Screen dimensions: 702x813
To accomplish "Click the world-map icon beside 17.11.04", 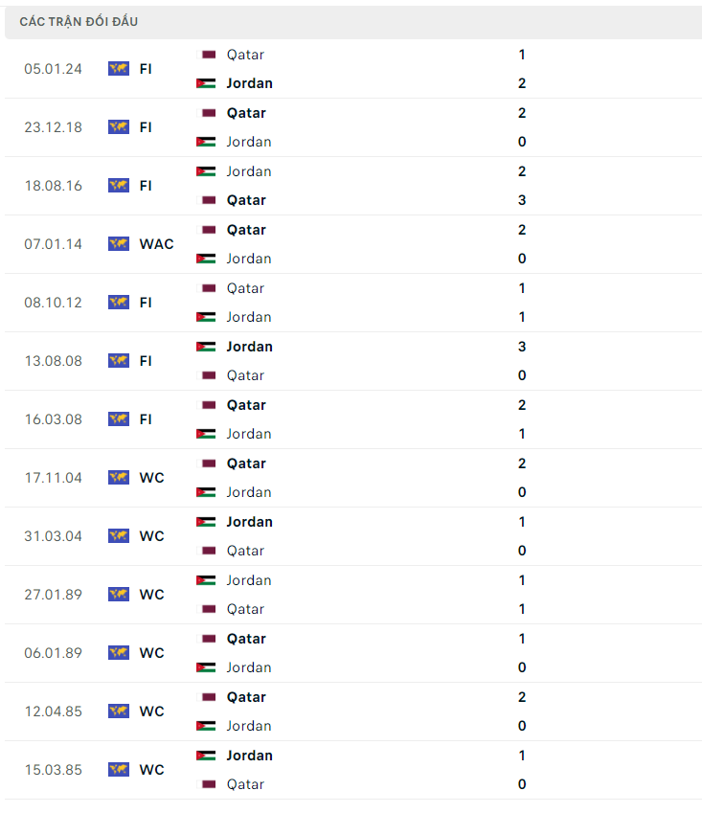I will (118, 478).
